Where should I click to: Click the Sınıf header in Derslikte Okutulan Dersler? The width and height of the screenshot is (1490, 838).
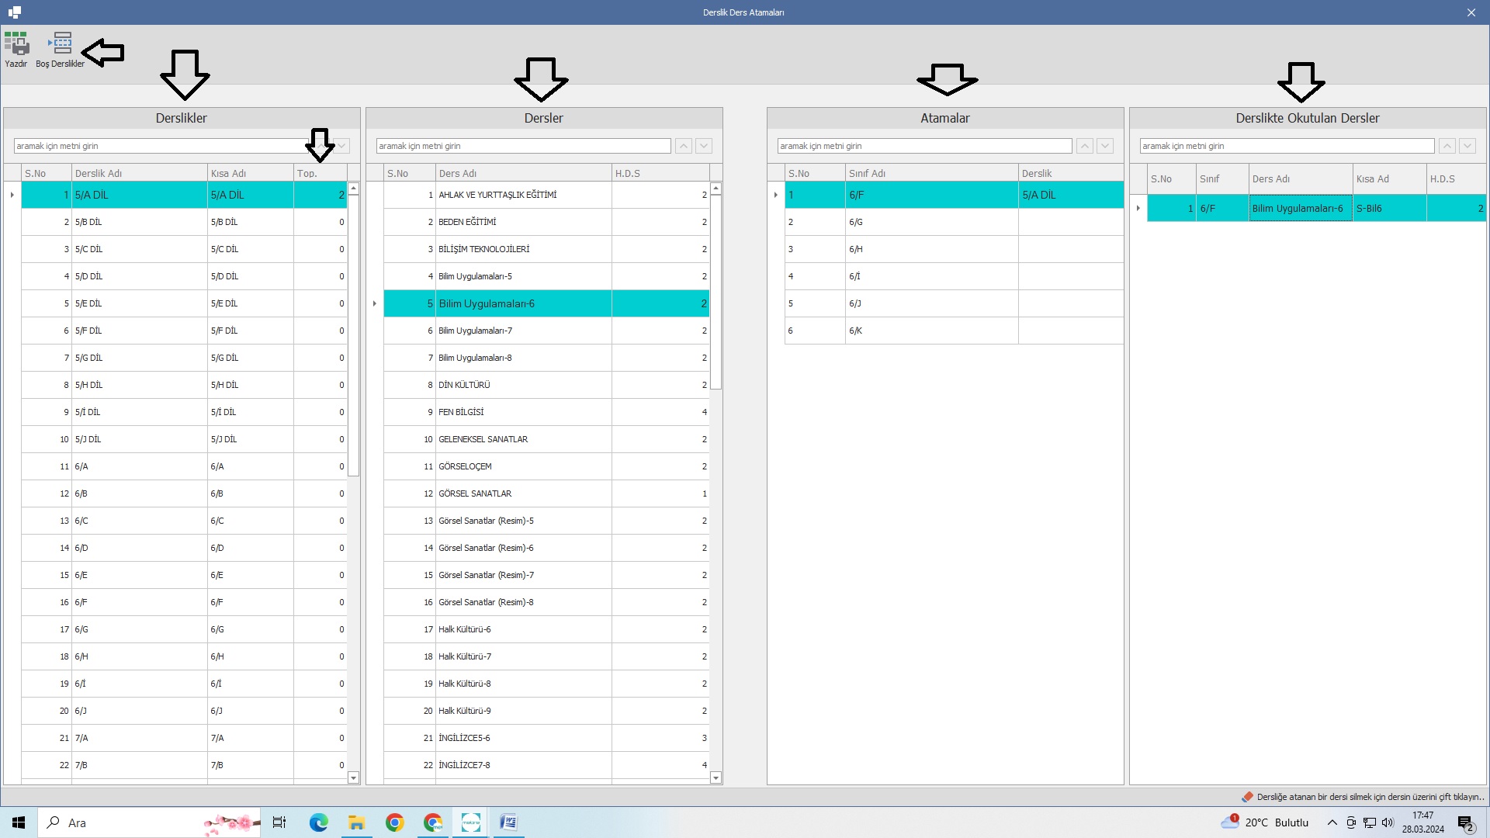1222,178
